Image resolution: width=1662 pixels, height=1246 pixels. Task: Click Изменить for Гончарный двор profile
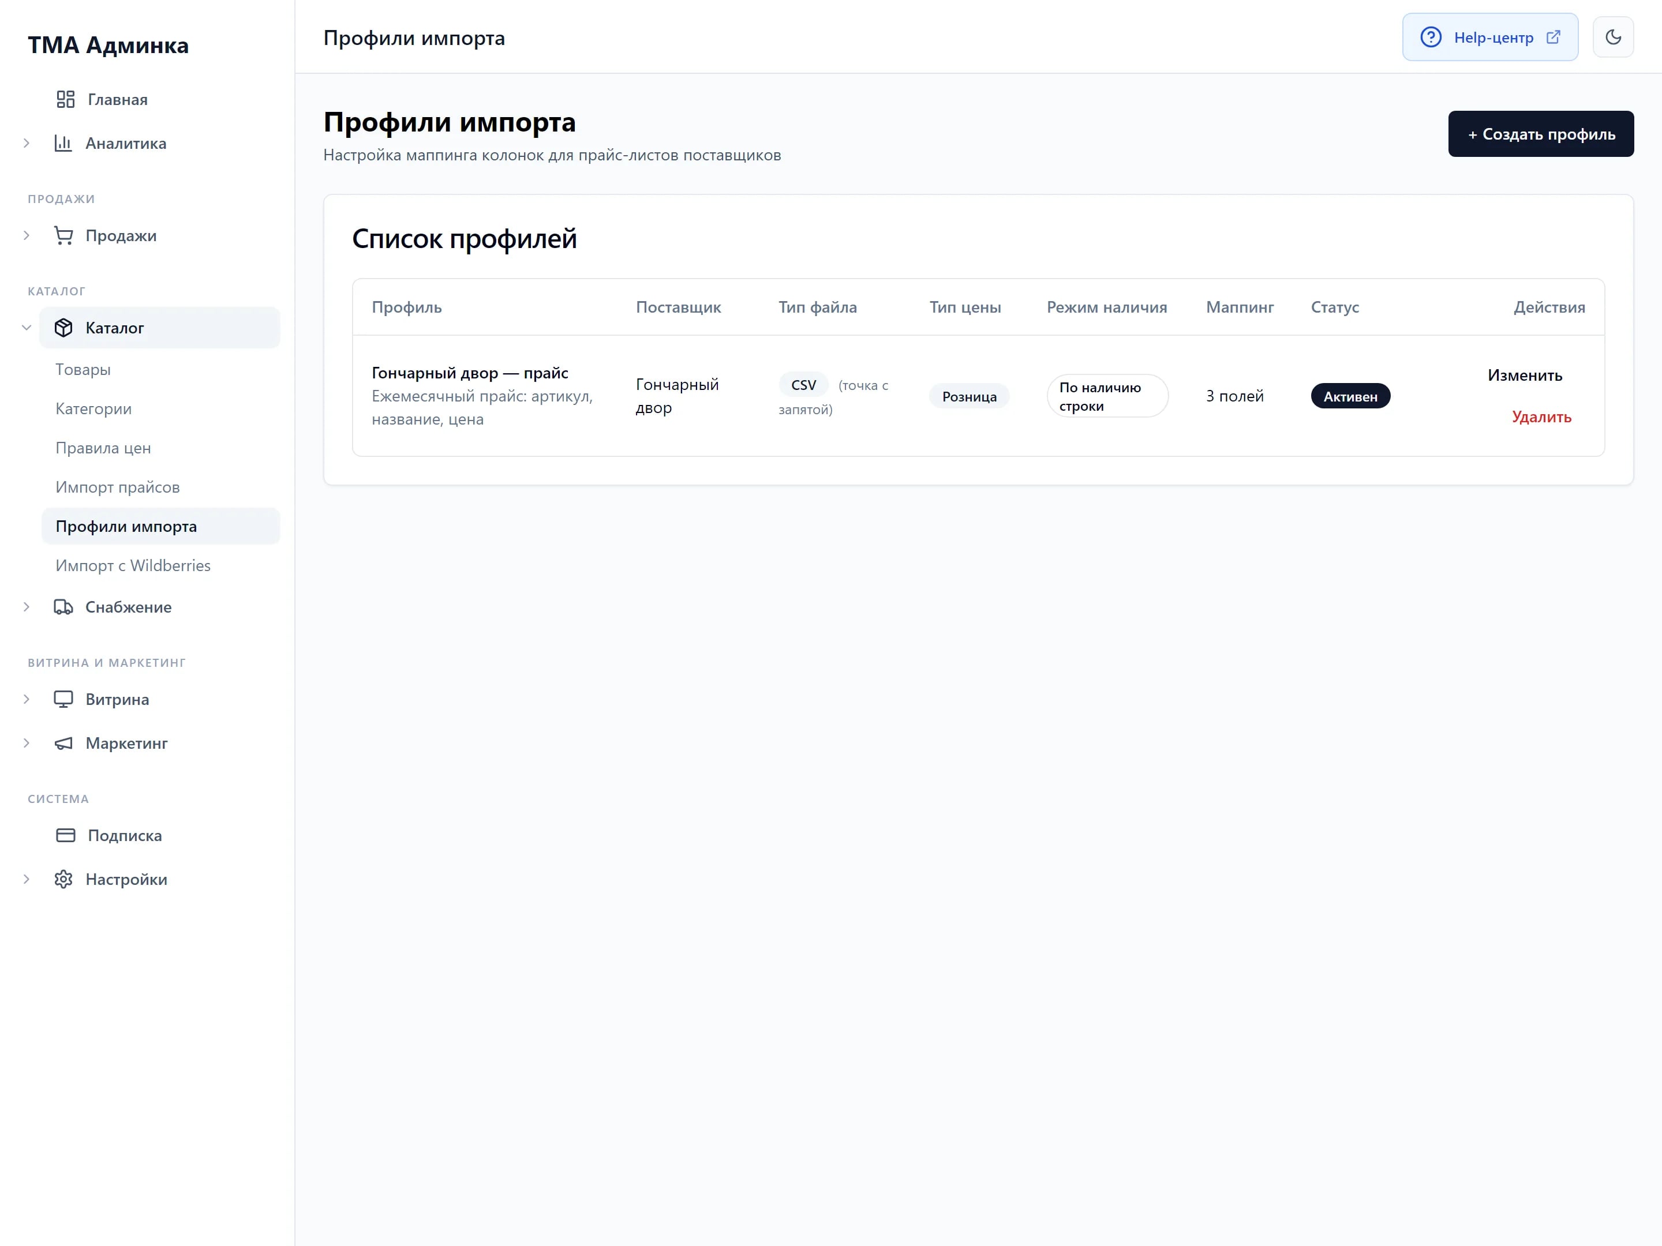point(1525,375)
